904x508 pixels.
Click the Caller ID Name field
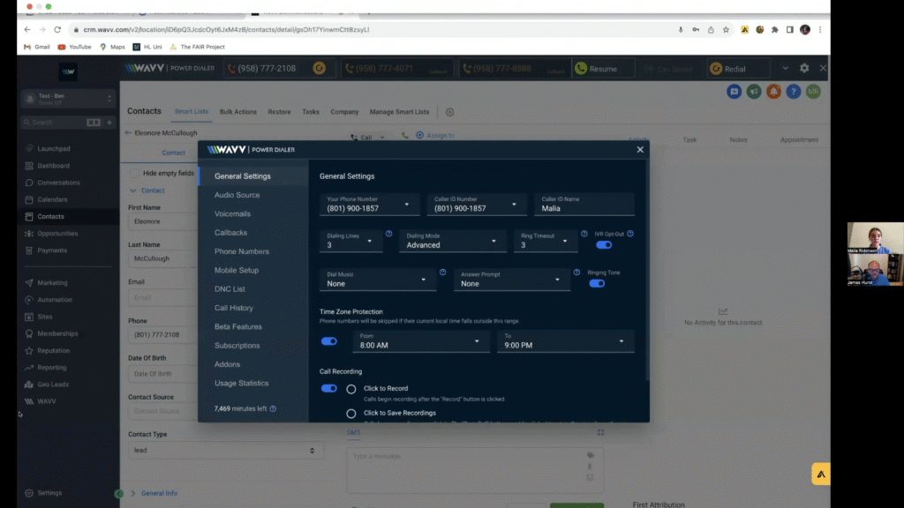[x=584, y=205]
